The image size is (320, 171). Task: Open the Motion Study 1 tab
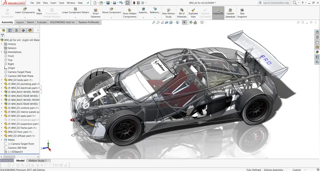(37, 160)
